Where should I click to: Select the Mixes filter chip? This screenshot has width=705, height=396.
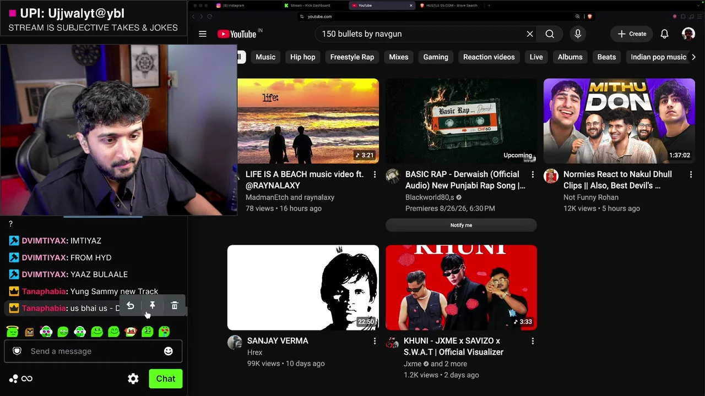(399, 57)
